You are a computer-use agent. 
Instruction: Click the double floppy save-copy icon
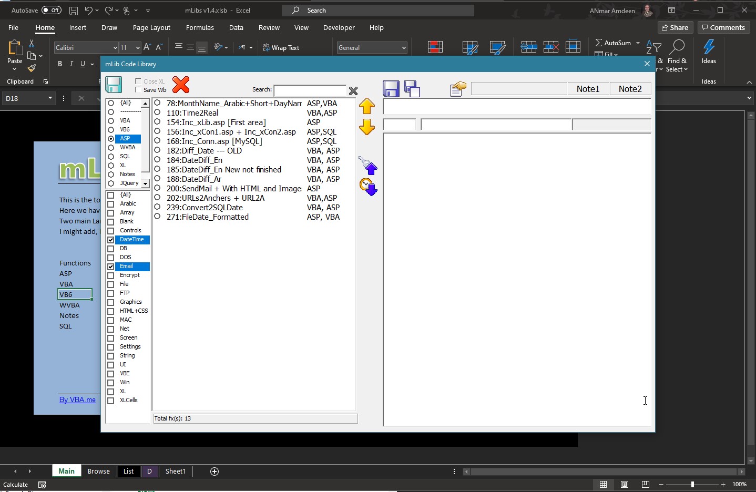pyautogui.click(x=412, y=89)
